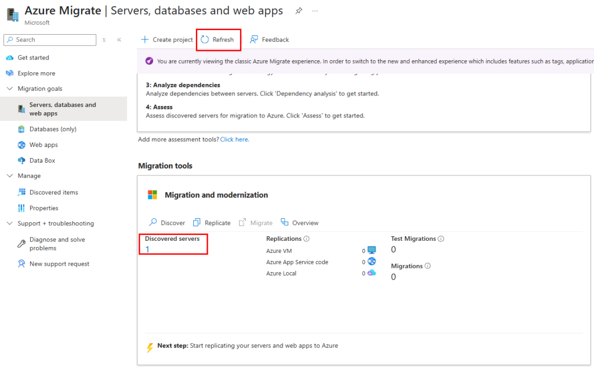Click the Discover magnifier icon

[x=153, y=222]
